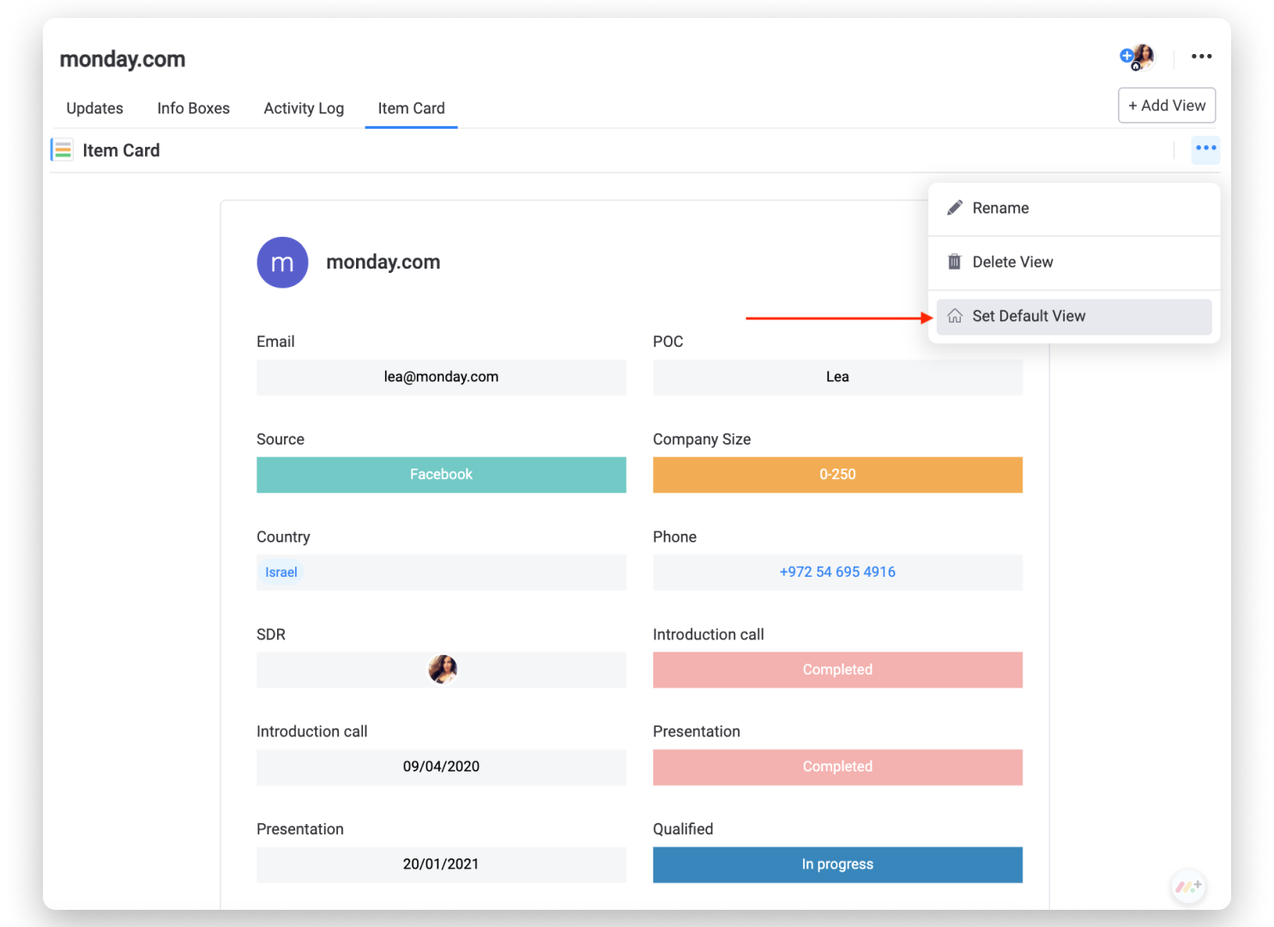
Task: Click the Item Card view list icon
Action: pyautogui.click(x=62, y=150)
